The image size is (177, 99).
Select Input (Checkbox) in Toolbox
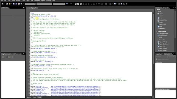pyautogui.click(x=163, y=44)
